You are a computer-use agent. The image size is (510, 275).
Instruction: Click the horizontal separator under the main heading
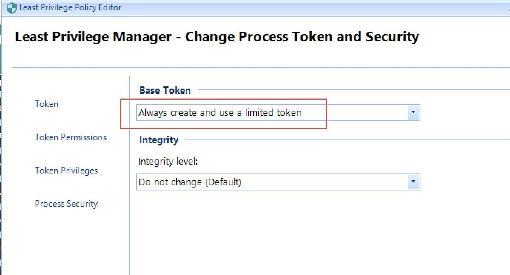(x=259, y=68)
